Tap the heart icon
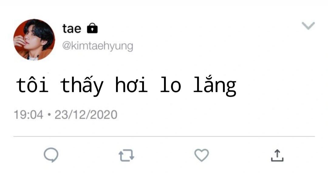 click(202, 155)
